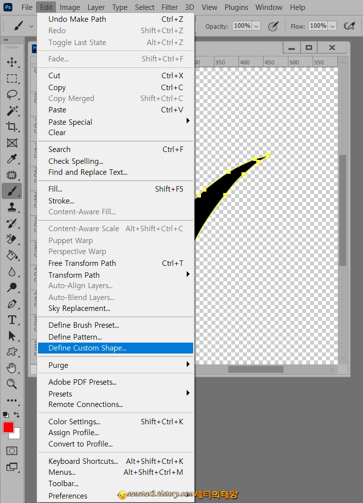The height and width of the screenshot is (503, 363).
Task: Select the Brush tool in toolbar
Action: pyautogui.click(x=12, y=191)
